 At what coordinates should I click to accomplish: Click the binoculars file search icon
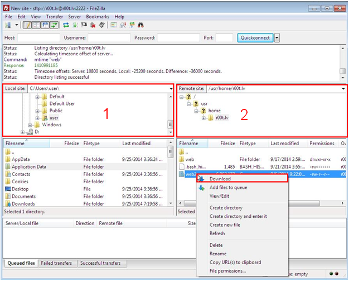(140, 25)
